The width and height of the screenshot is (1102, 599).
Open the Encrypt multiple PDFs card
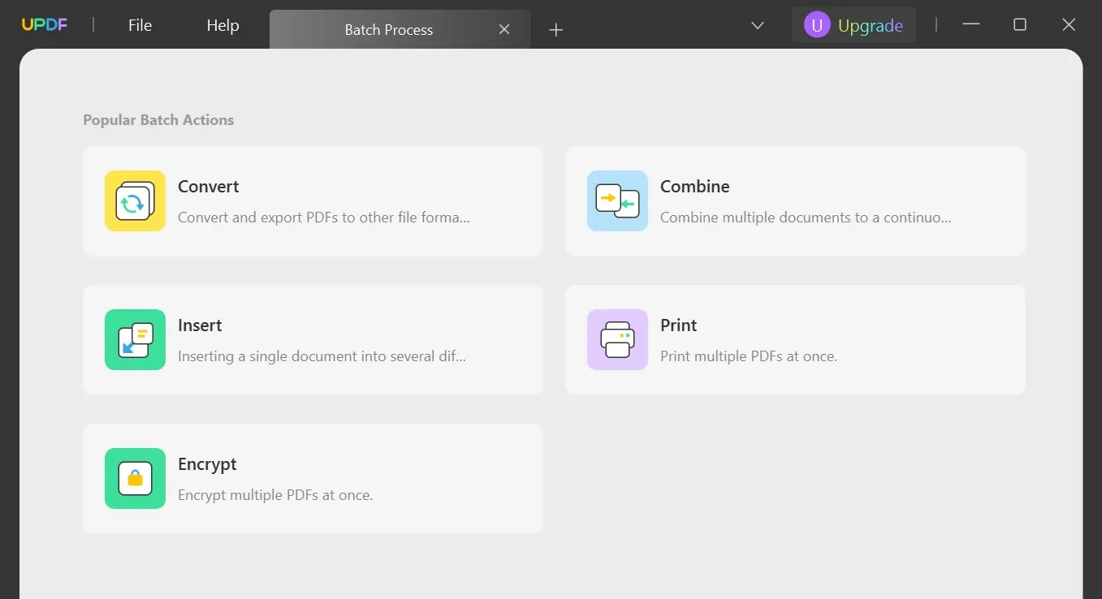click(x=313, y=478)
